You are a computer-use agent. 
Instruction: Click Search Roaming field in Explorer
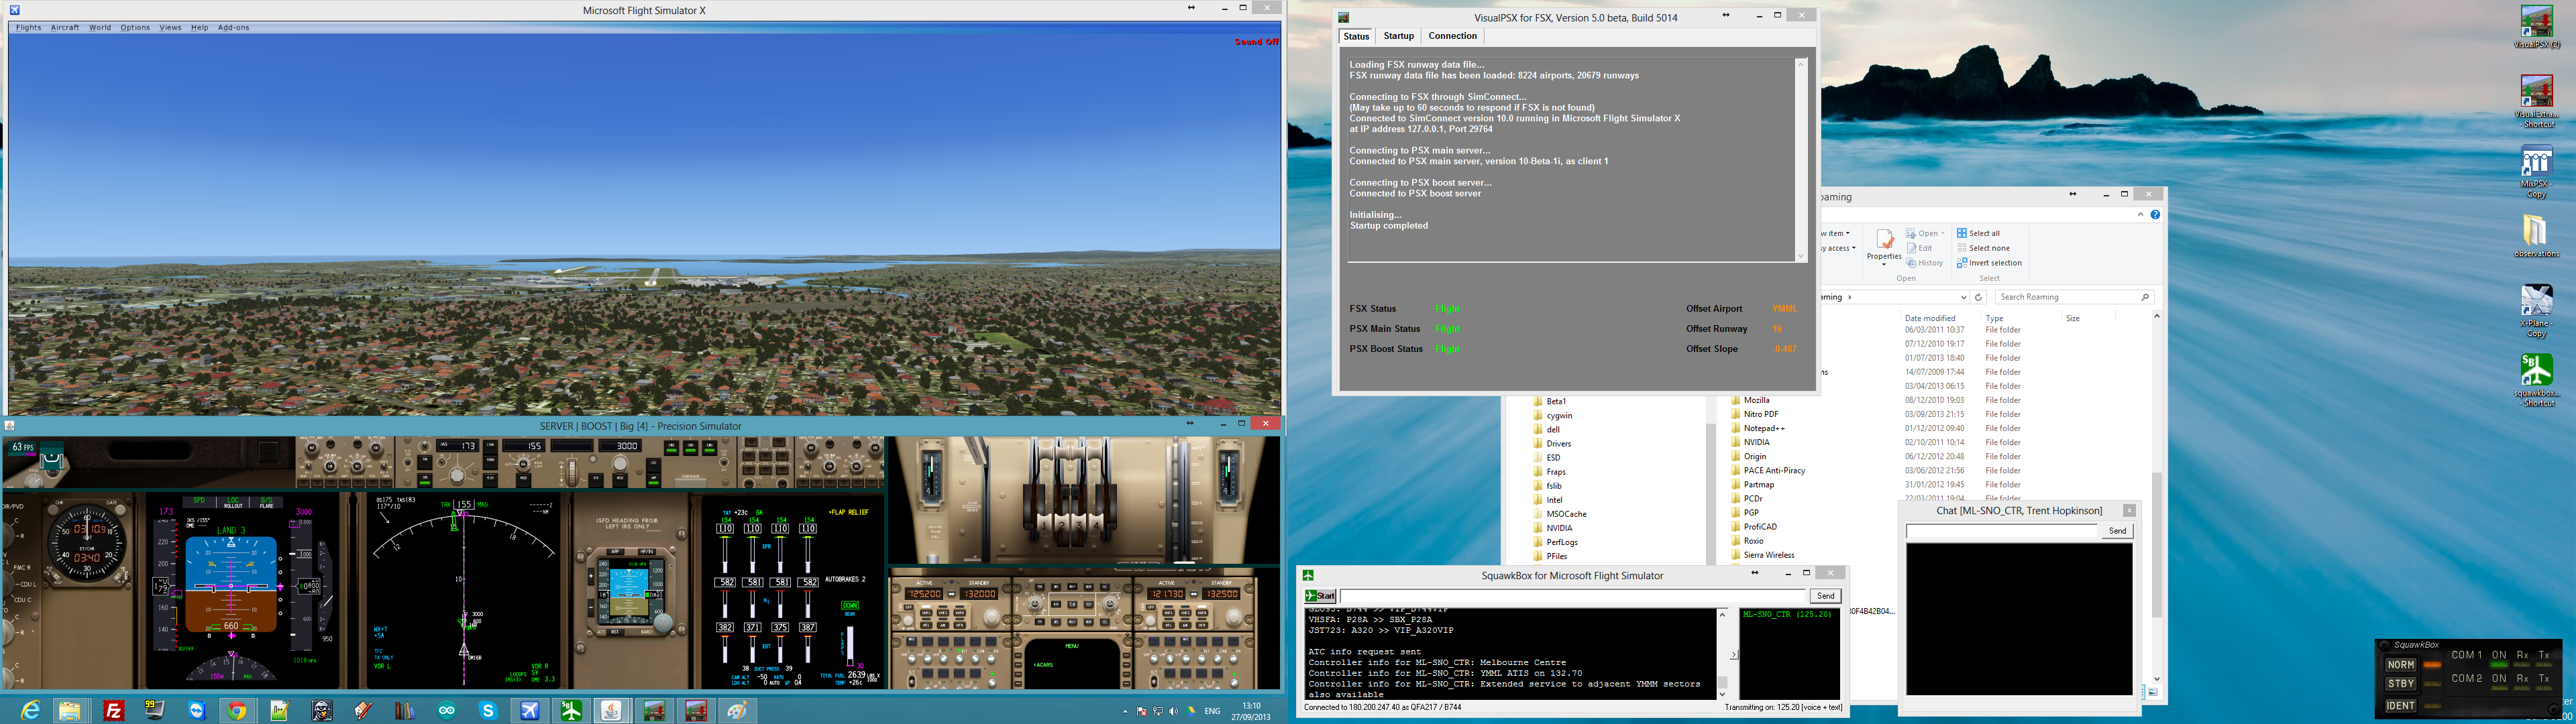[2074, 297]
